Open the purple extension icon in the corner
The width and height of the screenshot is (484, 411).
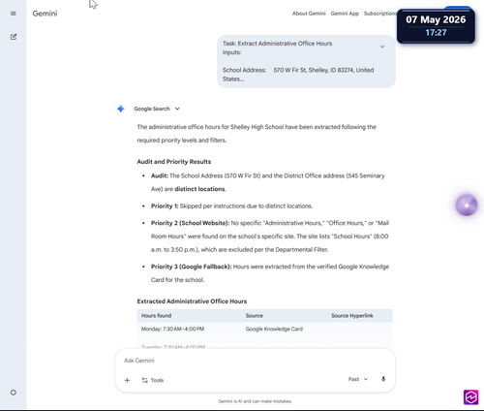click(x=471, y=396)
